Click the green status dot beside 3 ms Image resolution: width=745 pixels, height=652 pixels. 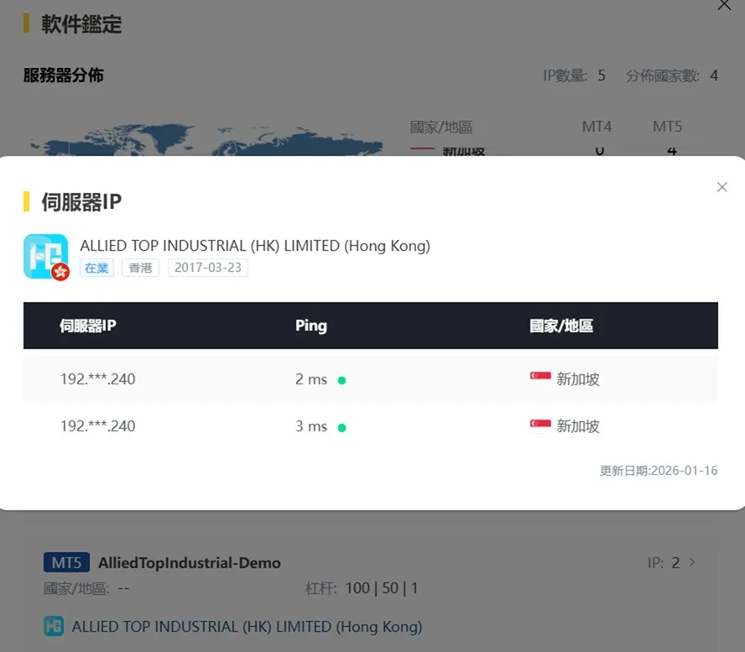(x=341, y=428)
